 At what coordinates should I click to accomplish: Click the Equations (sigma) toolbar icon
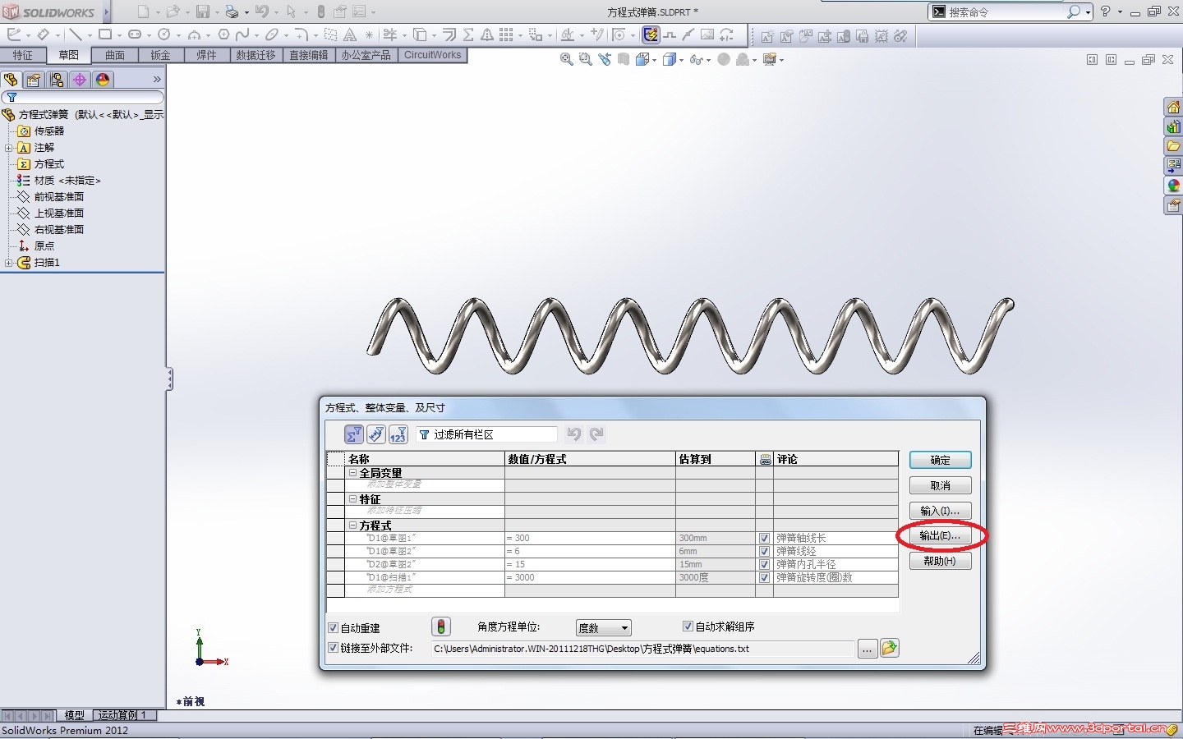point(468,34)
